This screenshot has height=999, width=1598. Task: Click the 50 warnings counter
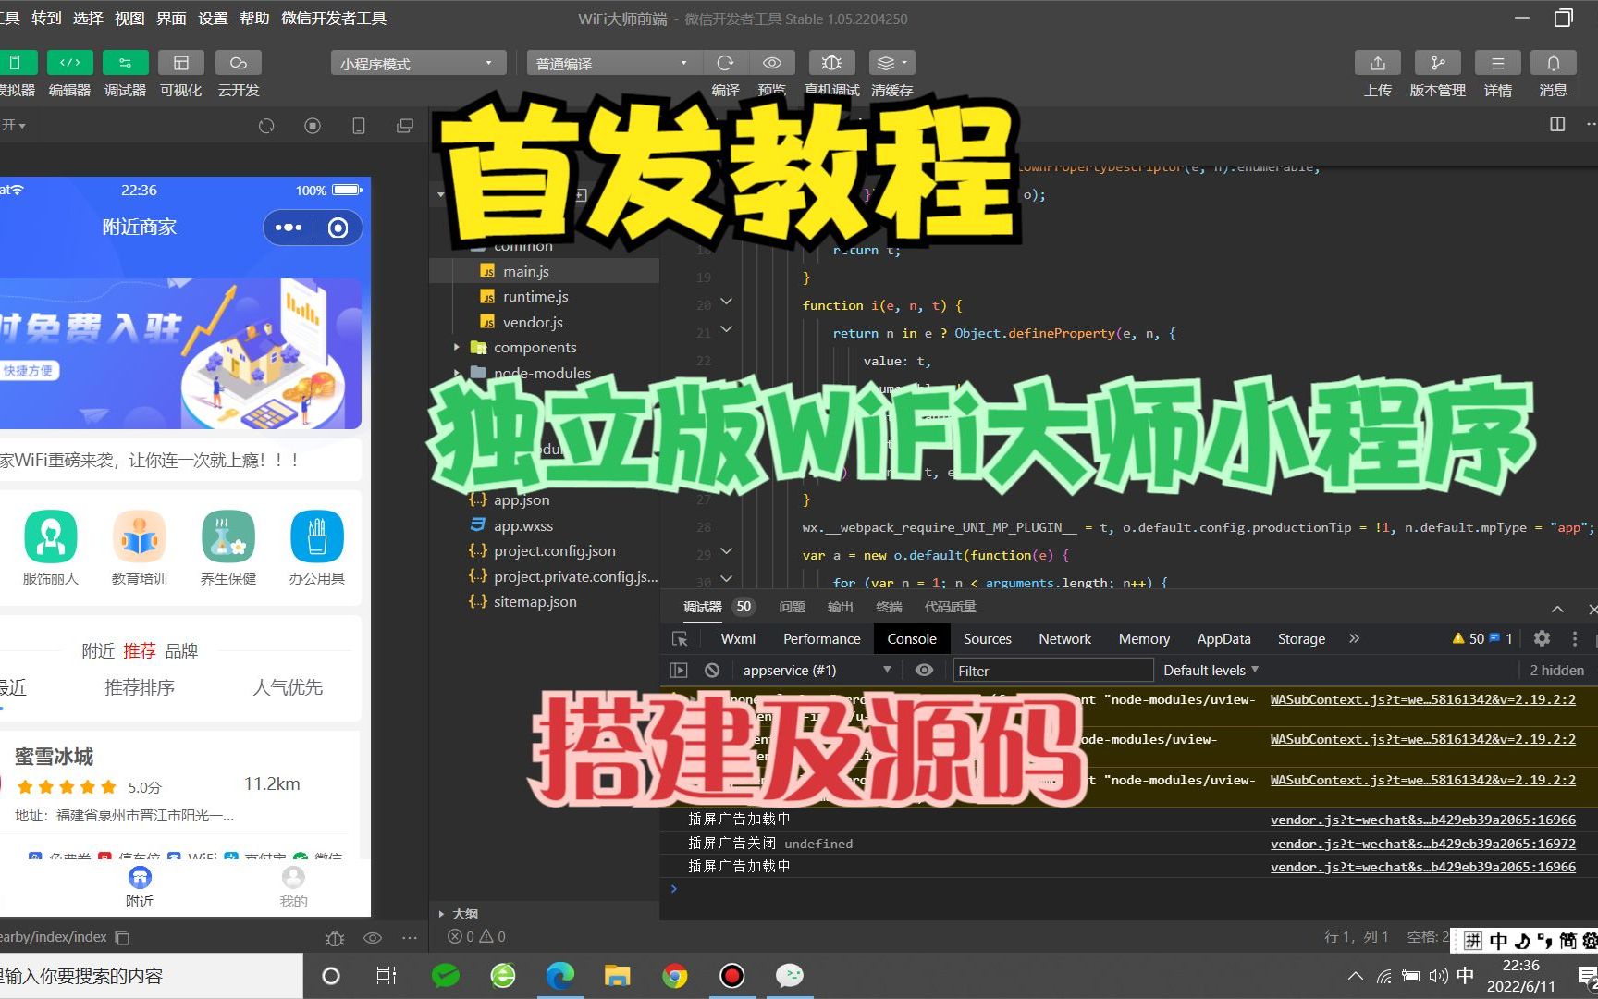click(1468, 638)
